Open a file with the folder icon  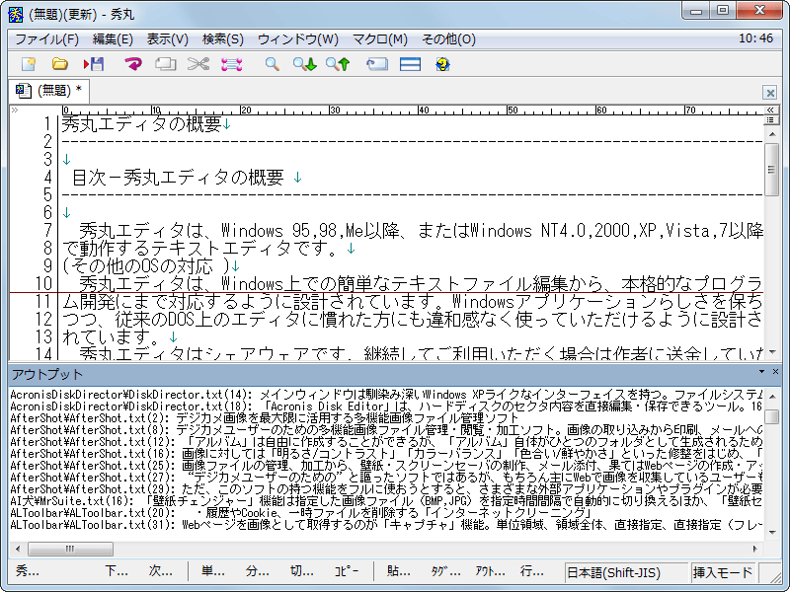click(x=60, y=64)
